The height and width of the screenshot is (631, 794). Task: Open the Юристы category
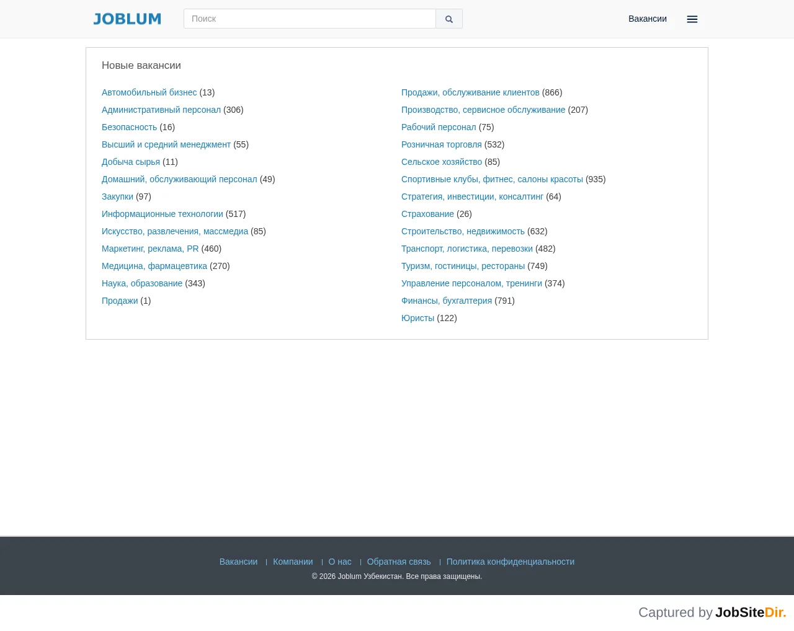click(x=417, y=318)
